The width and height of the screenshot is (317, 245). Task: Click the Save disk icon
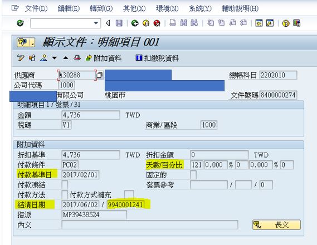[x=119, y=23]
